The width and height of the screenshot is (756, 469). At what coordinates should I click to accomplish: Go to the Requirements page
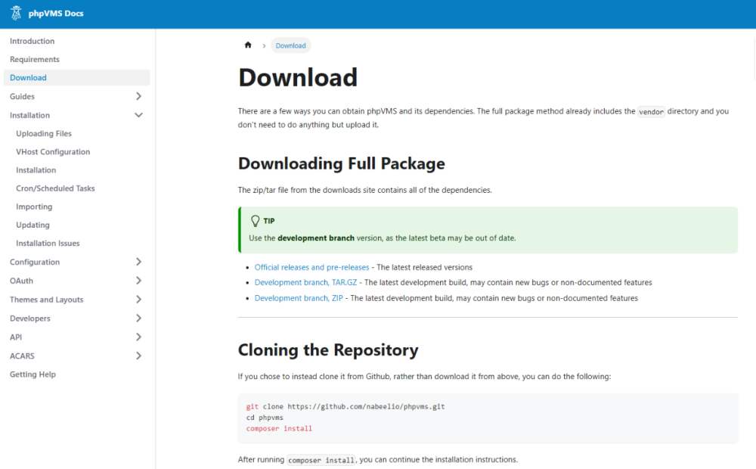[x=35, y=60]
